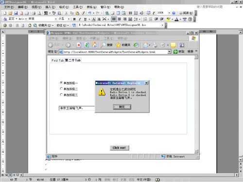Screen dimensions: 243x182
Task: Click 确定 button in the alert dialog
Action: click(x=122, y=107)
